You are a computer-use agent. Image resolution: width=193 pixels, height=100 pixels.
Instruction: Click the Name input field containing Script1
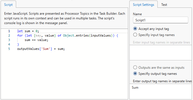click(x=160, y=20)
